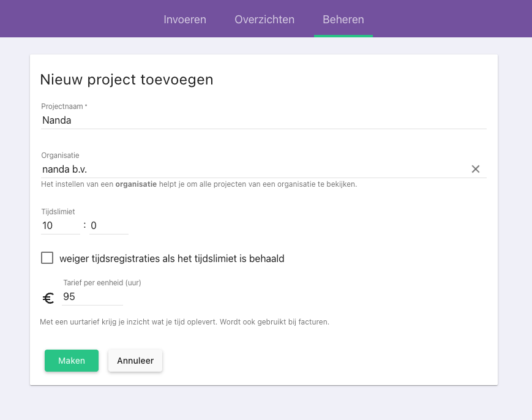Select the active Beheren tab
This screenshot has width=532, height=420.
click(x=343, y=19)
